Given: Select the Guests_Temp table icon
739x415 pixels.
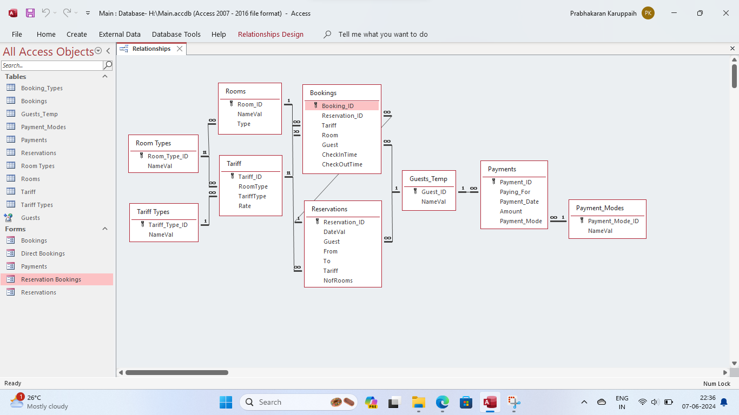Looking at the screenshot, I should coord(10,113).
